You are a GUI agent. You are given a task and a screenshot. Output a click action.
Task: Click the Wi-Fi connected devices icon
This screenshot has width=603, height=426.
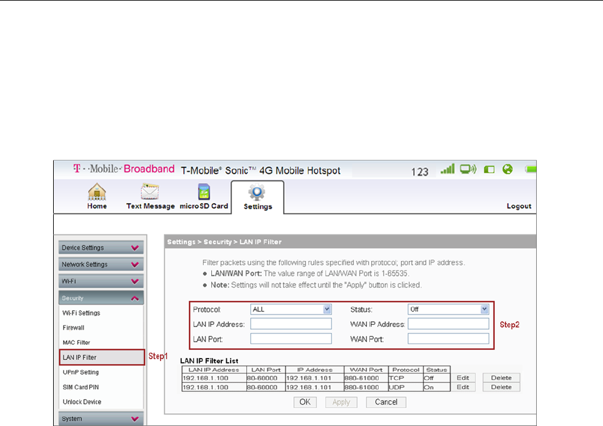tap(468, 169)
